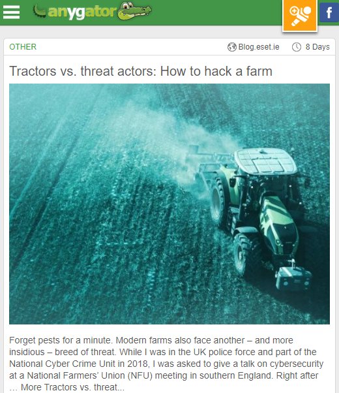This screenshot has width=339, height=393.
Task: Click the National Farmers' Union text line
Action: pyautogui.click(x=164, y=375)
